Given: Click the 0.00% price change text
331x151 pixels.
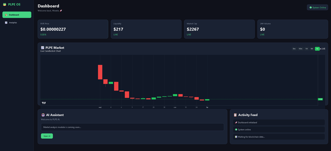Looking at the screenshot, I should click(43, 35).
